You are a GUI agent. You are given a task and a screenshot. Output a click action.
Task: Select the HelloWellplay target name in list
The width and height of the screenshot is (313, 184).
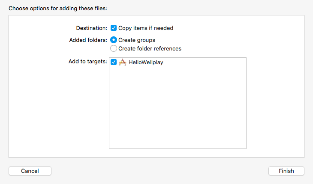[146, 62]
